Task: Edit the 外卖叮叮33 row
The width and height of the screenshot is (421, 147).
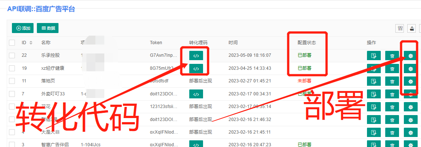Action: [374, 94]
